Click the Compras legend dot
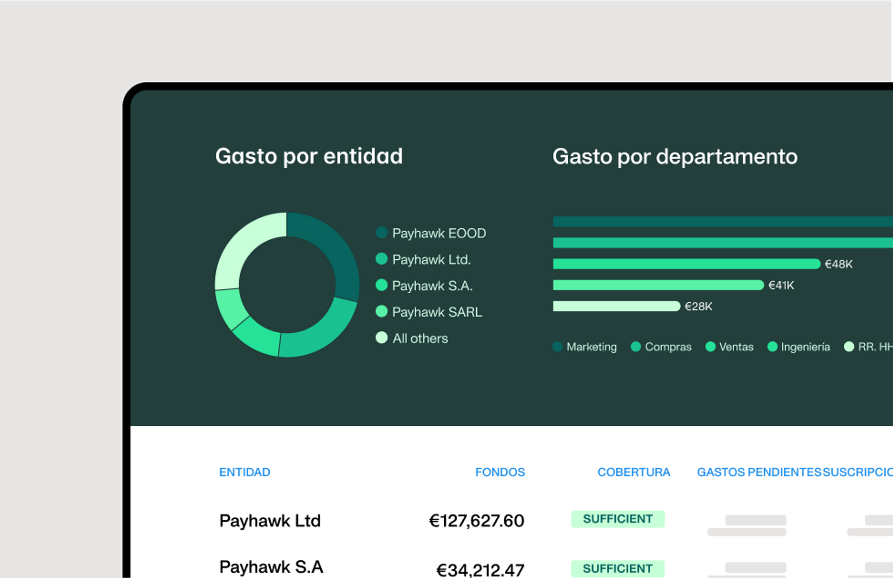The width and height of the screenshot is (893, 578). (x=636, y=347)
